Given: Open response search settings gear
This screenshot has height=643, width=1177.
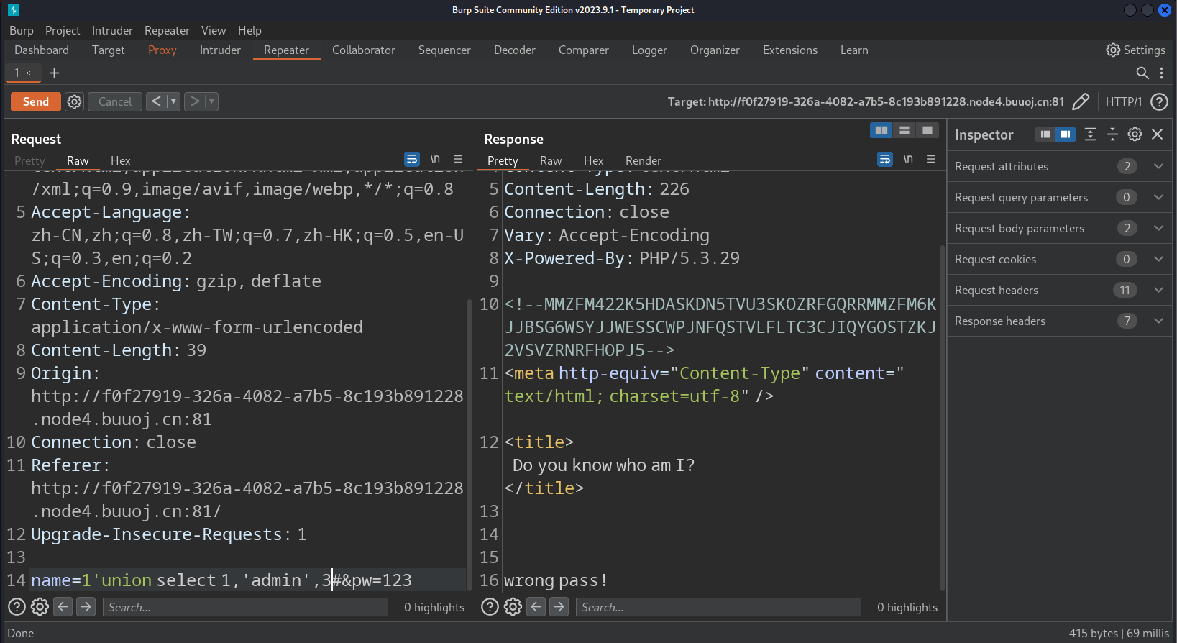Looking at the screenshot, I should [513, 607].
